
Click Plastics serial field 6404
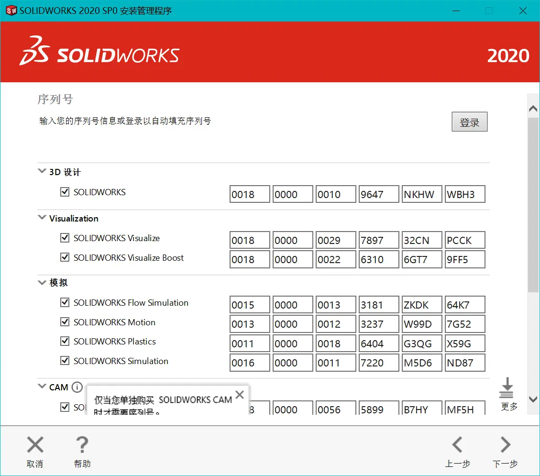coord(379,343)
